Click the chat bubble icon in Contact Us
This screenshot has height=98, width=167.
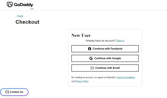(x=7, y=92)
